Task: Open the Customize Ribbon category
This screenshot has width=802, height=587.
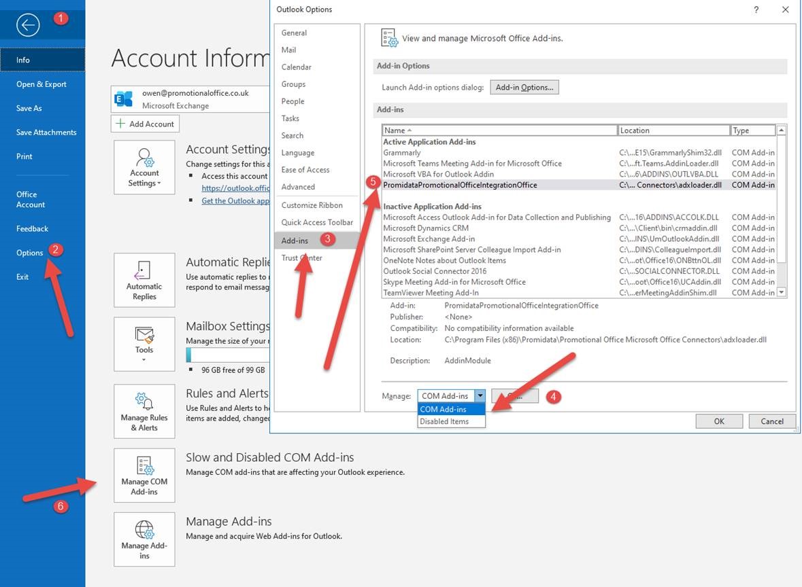Action: [317, 205]
